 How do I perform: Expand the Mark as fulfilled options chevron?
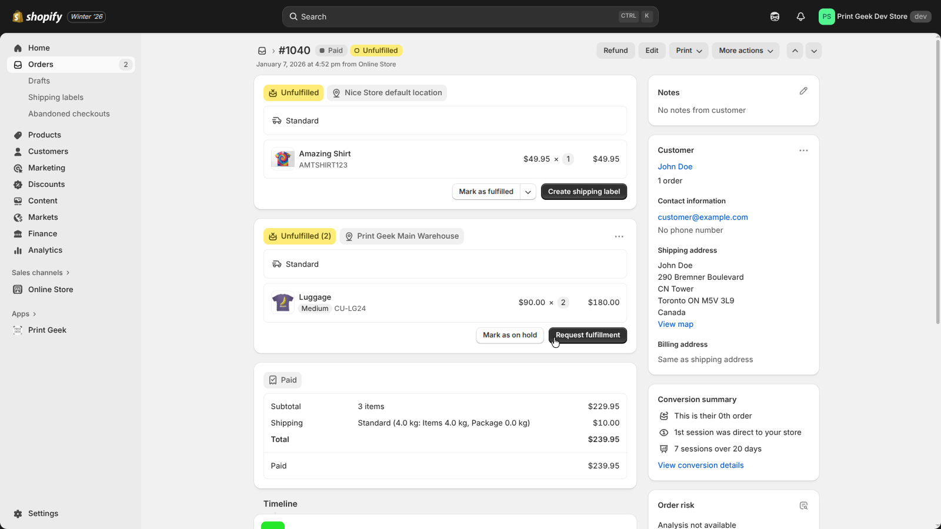[x=528, y=192]
